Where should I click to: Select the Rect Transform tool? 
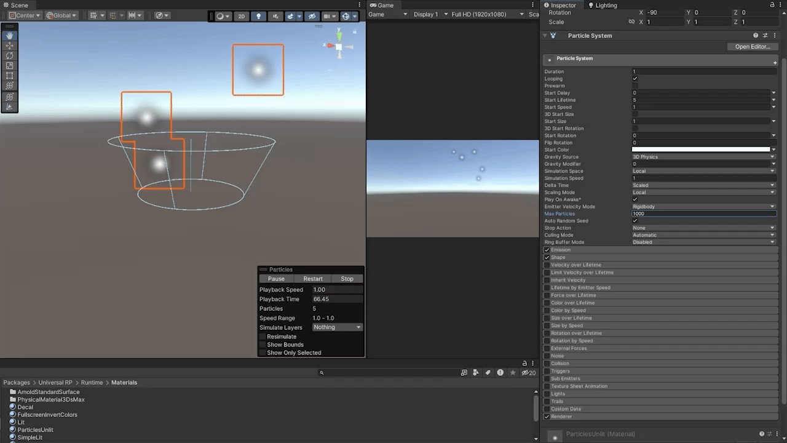(10, 76)
